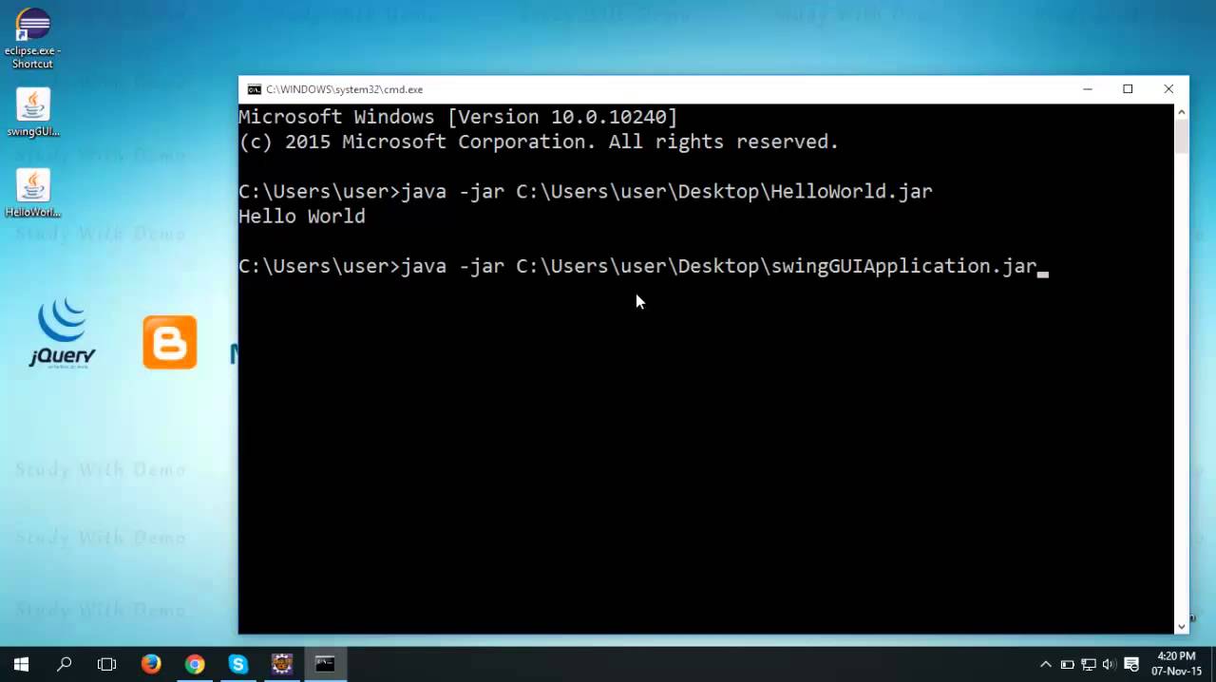Click the console scrollbar down arrow
The image size is (1216, 682).
1182,625
